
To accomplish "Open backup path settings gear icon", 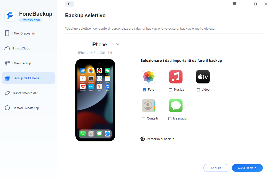I will click(143, 139).
